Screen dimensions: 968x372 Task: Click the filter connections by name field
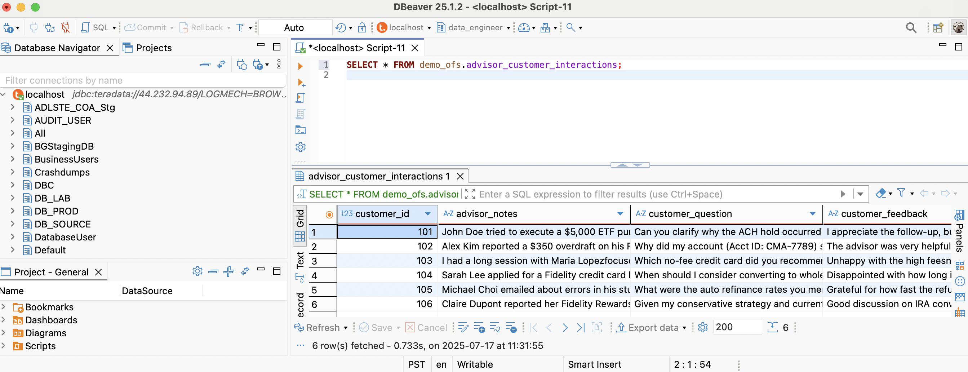(x=143, y=80)
